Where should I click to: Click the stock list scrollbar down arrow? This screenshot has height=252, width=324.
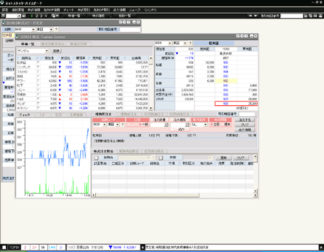tap(151, 109)
